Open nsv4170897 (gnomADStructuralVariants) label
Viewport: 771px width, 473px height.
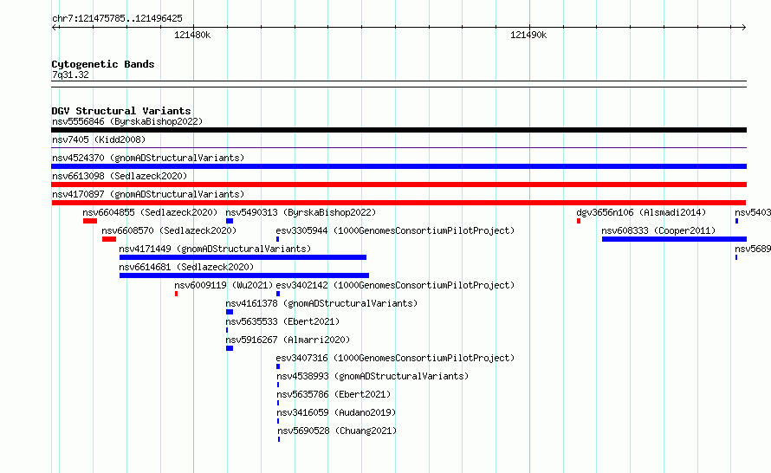point(148,194)
